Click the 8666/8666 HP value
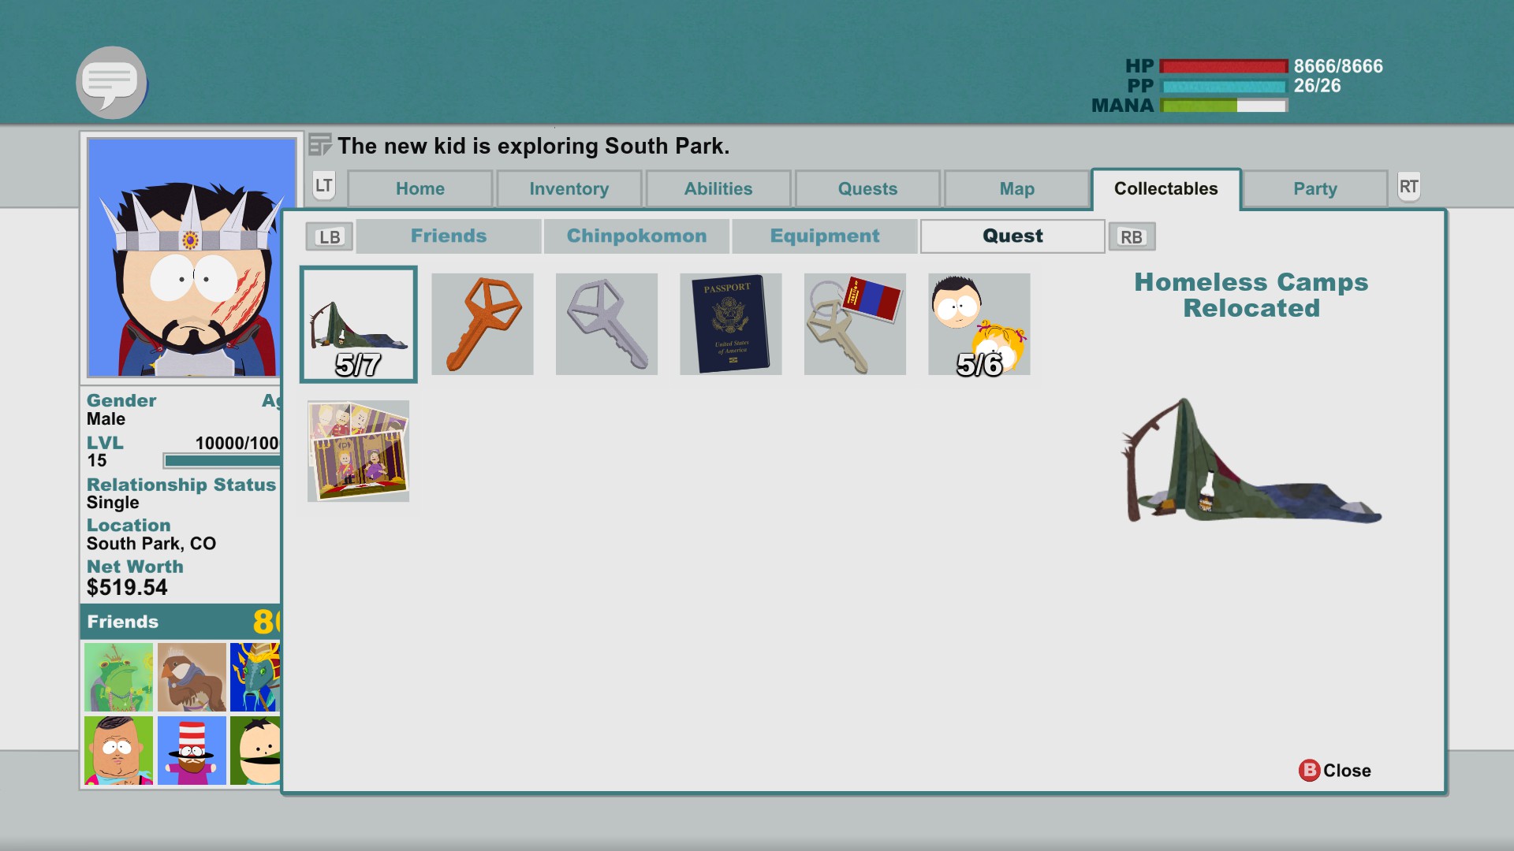 pos(1338,66)
